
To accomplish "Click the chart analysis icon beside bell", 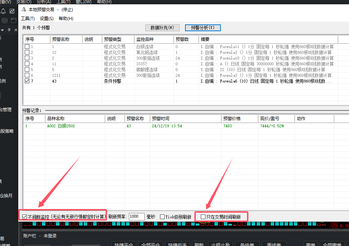I will (x=12, y=11).
